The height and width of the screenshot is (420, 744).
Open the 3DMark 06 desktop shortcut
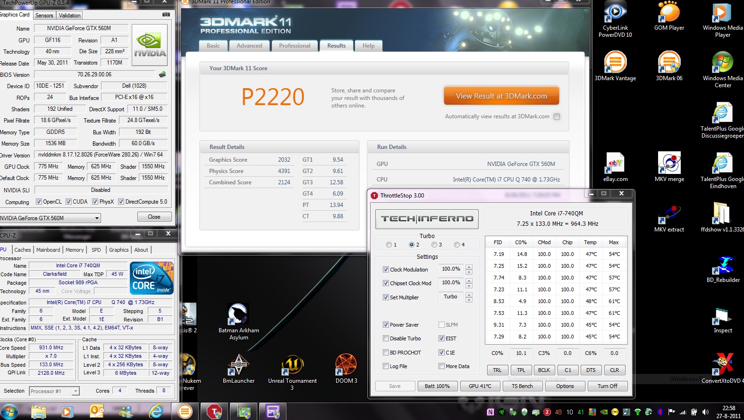coord(669,66)
